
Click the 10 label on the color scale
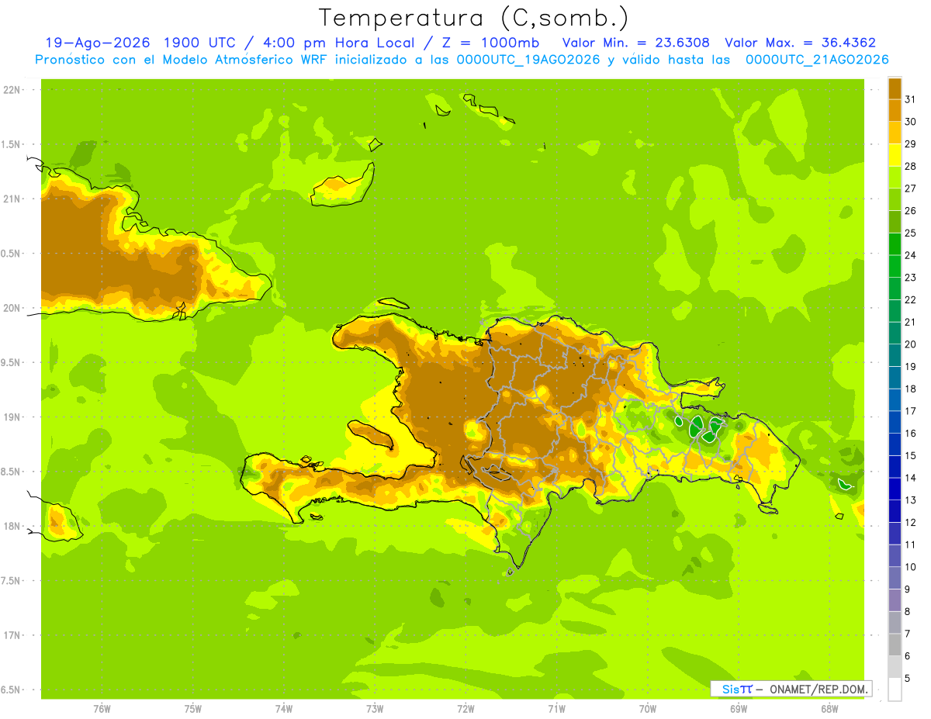(910, 567)
